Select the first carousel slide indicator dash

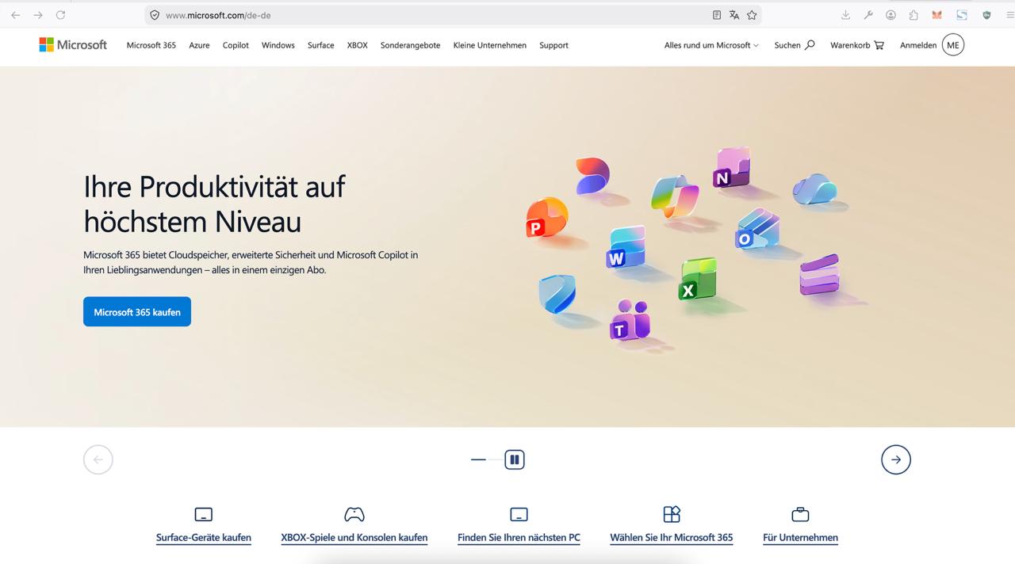[478, 459]
